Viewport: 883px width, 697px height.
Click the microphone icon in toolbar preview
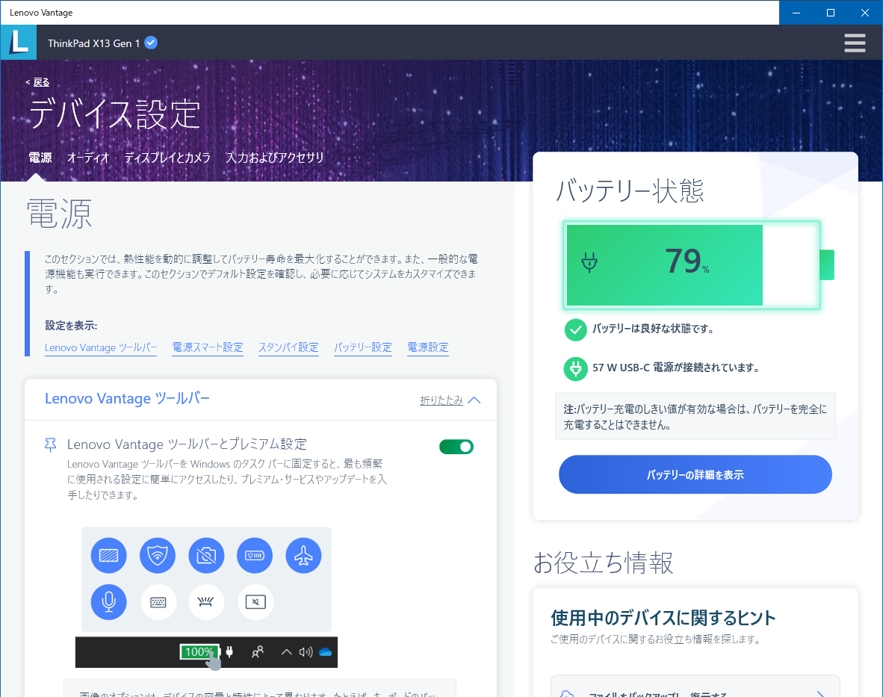click(x=108, y=602)
